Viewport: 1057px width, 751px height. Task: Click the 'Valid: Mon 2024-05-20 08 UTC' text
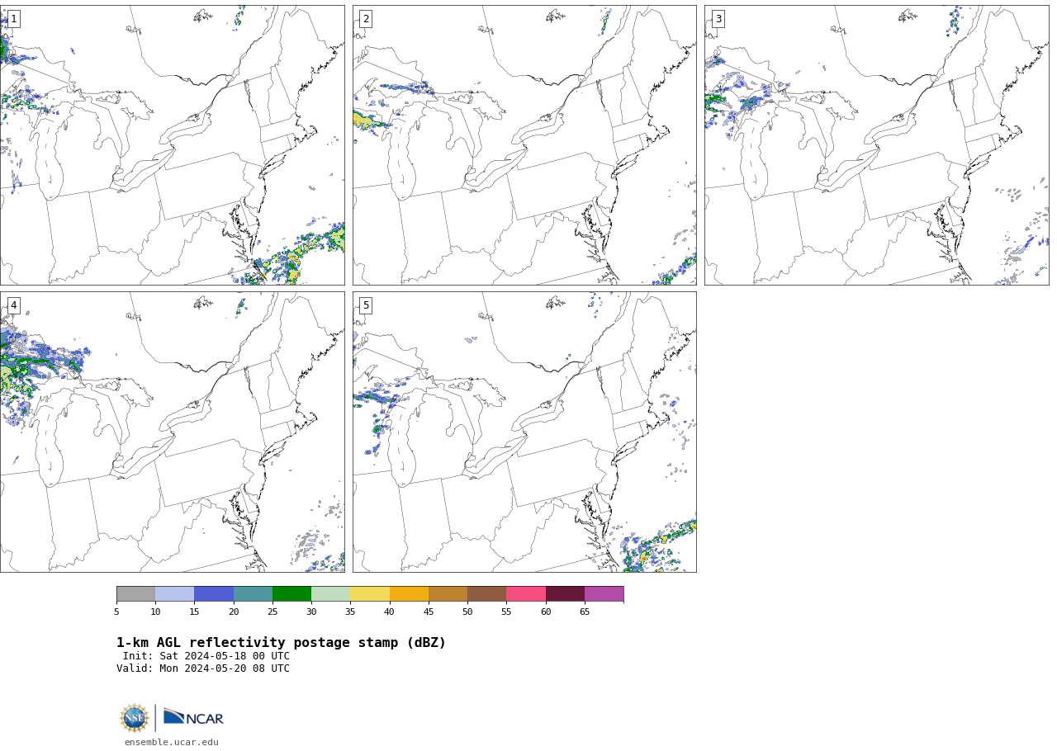[203, 668]
